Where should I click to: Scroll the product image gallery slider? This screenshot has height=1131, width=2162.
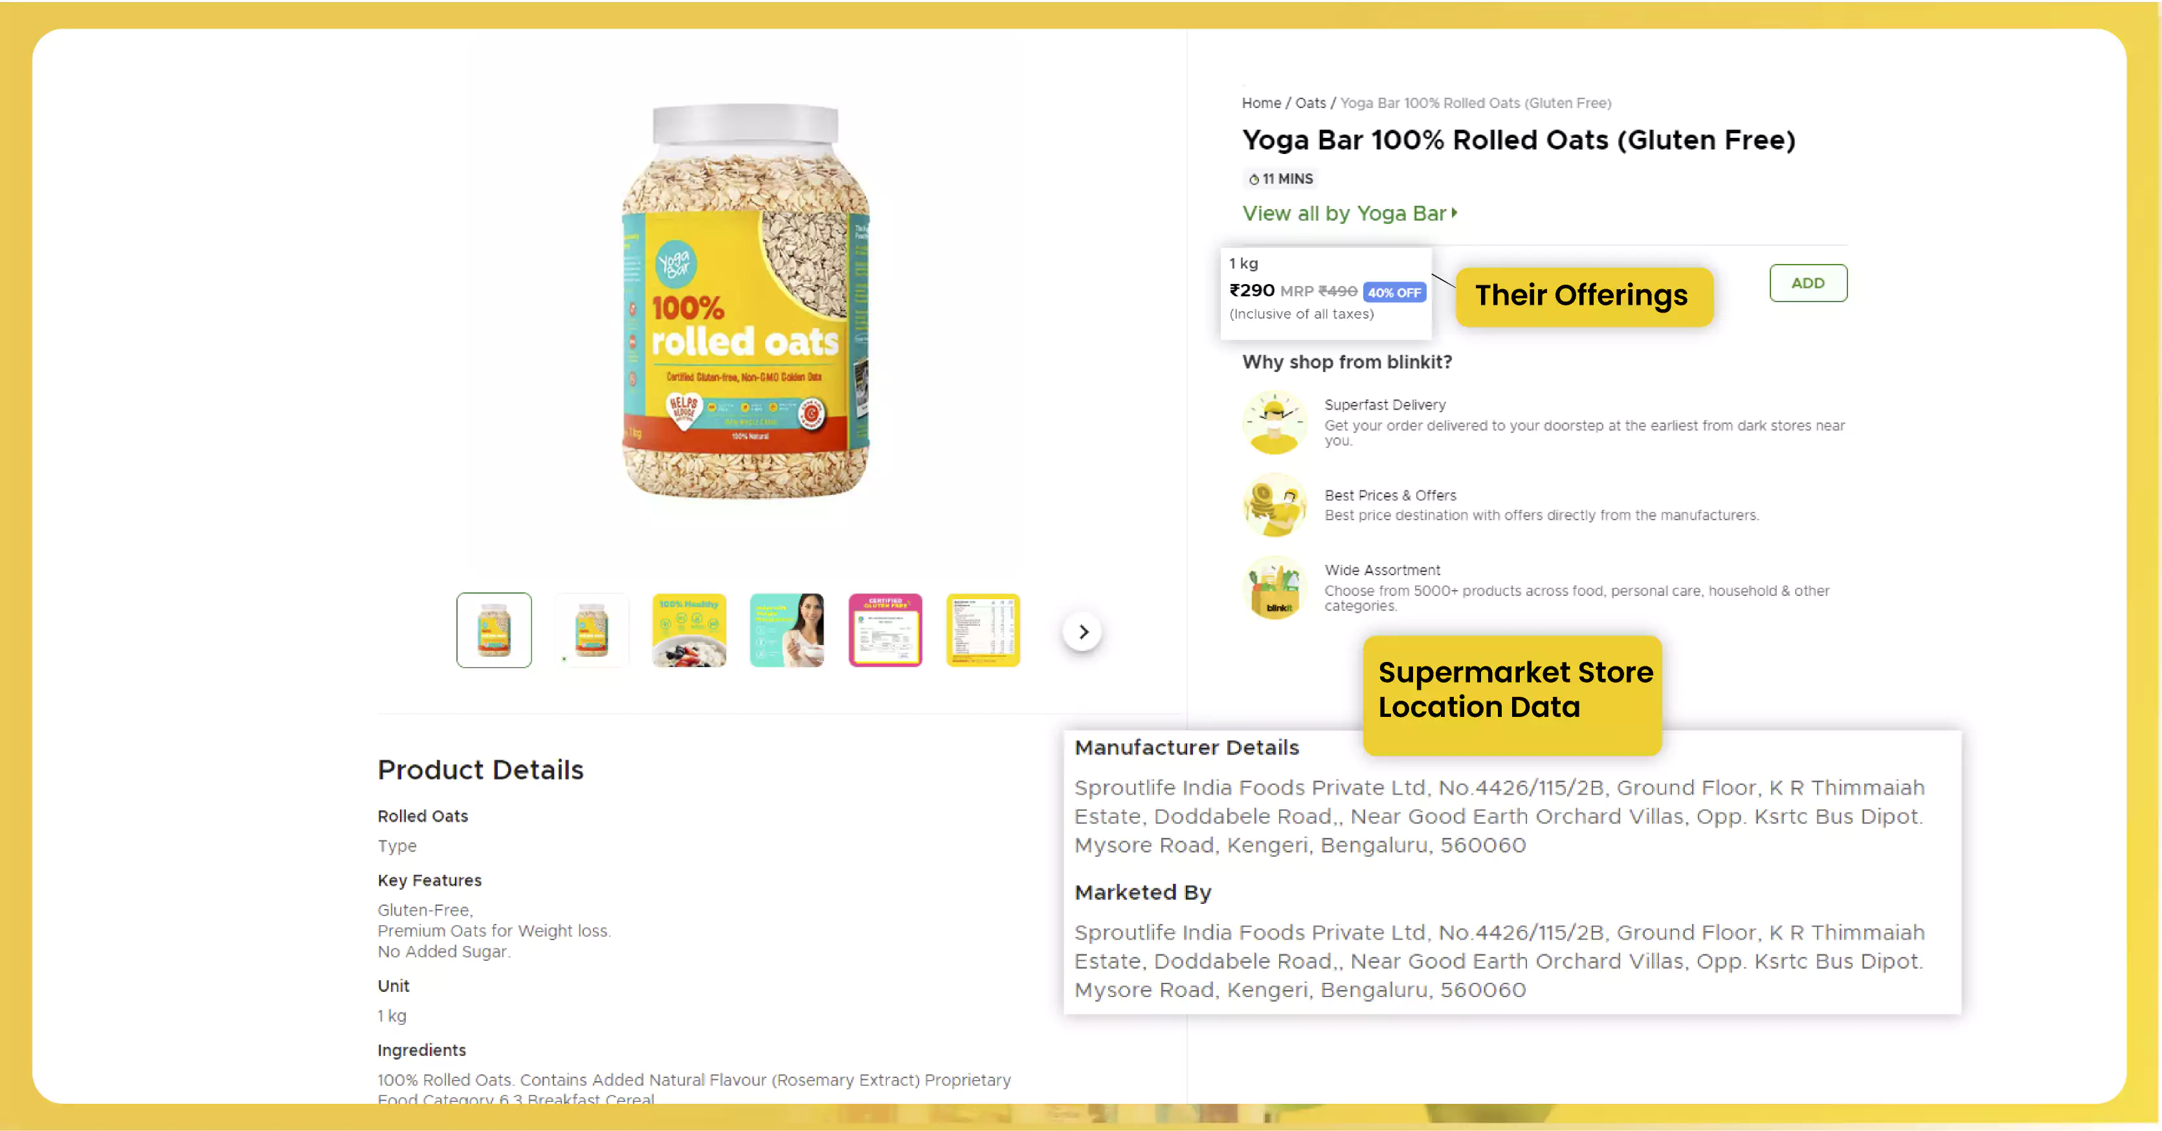1082,631
